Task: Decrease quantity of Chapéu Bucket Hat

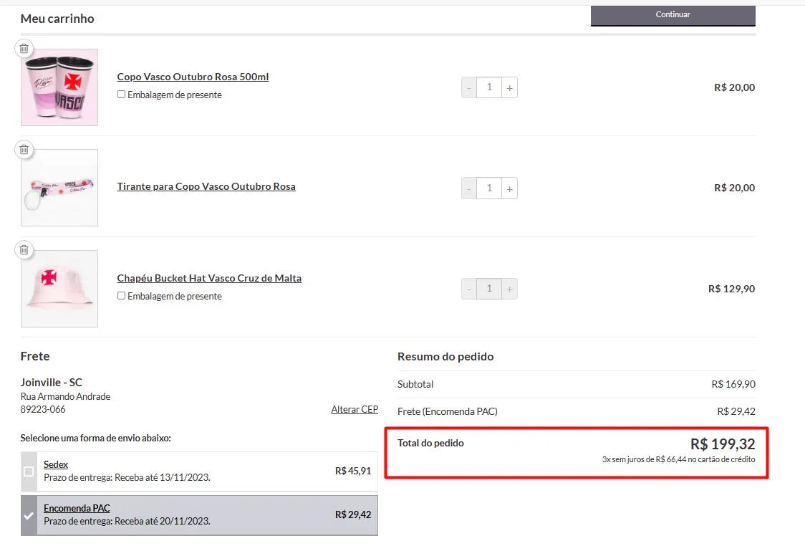Action: tap(468, 289)
